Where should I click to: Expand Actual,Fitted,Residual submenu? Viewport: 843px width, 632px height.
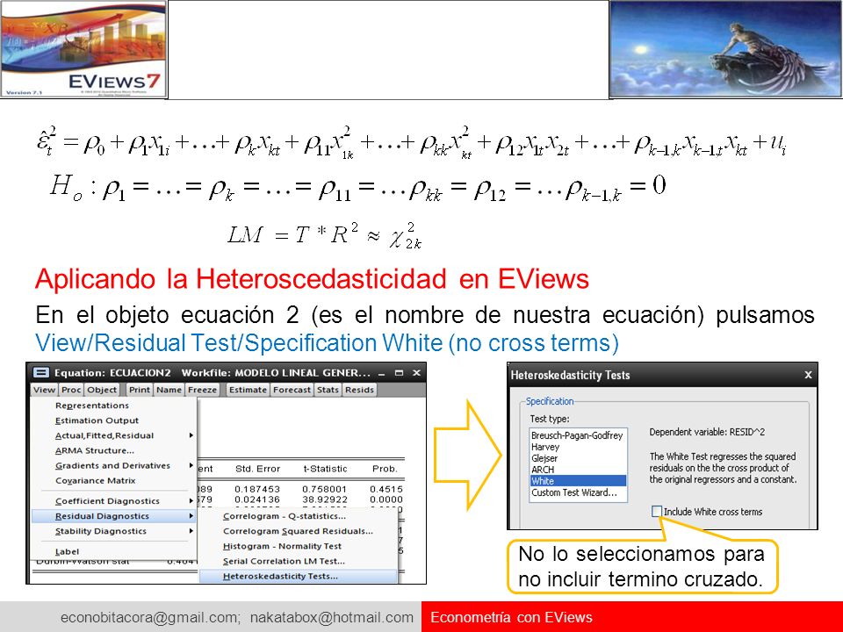[114, 435]
